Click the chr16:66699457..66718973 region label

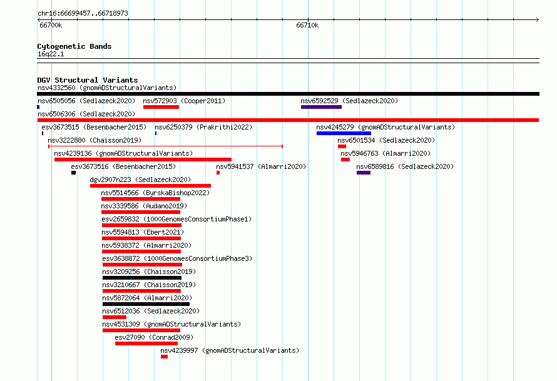coord(83,13)
